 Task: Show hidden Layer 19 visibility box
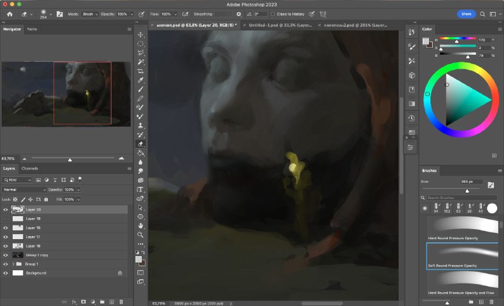point(6,218)
